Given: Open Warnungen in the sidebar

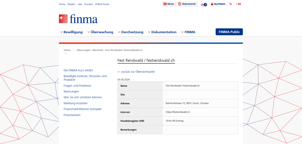Looking at the screenshot, I should click(x=71, y=91).
